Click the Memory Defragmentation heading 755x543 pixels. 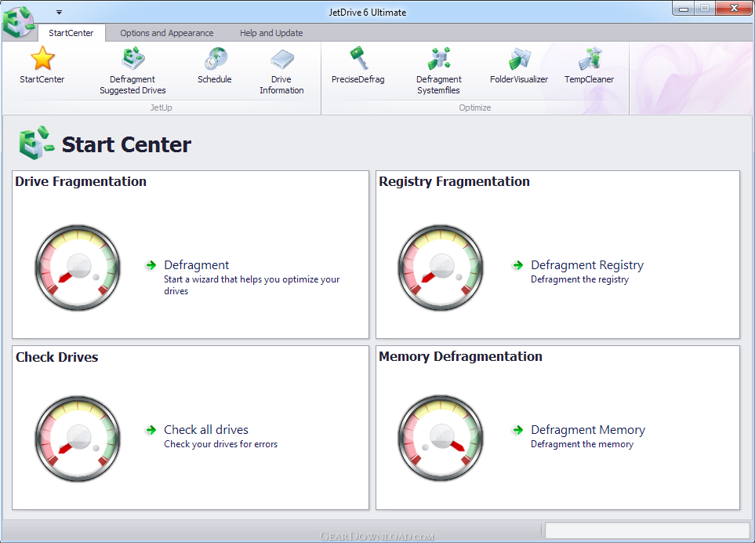pyautogui.click(x=460, y=356)
